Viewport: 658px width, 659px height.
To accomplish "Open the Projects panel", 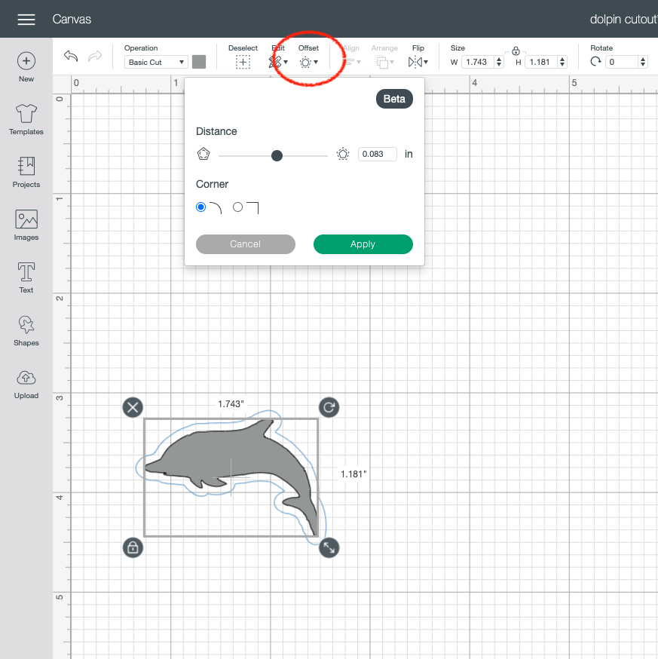I will pyautogui.click(x=26, y=173).
